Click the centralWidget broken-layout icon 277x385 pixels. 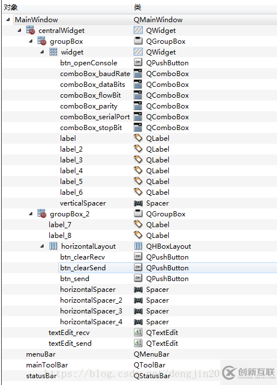pos(31,30)
